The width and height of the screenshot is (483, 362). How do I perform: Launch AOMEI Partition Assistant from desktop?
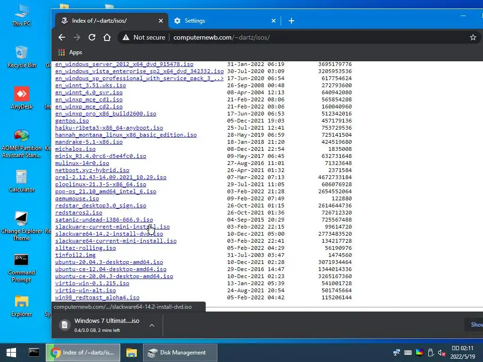pos(22,143)
